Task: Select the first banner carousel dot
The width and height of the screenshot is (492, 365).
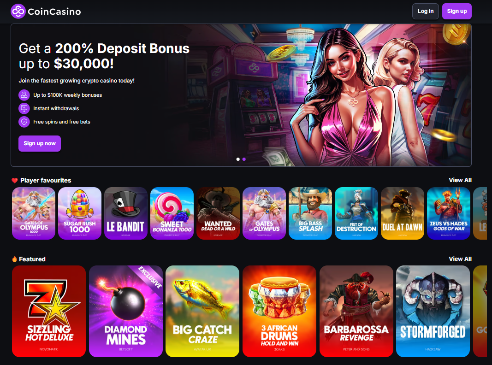Action: [x=238, y=159]
